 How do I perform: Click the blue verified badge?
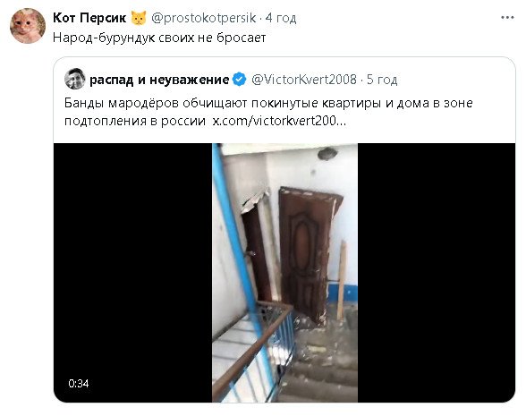pos(239,80)
